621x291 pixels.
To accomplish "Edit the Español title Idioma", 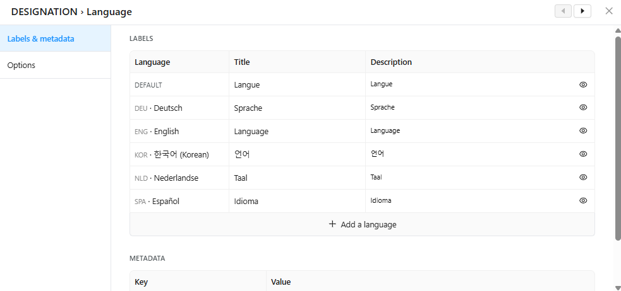I will [297, 201].
